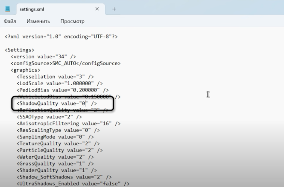Click the configSource SMC_AUTO line
The image size is (284, 187).
pyautogui.click(x=66, y=63)
